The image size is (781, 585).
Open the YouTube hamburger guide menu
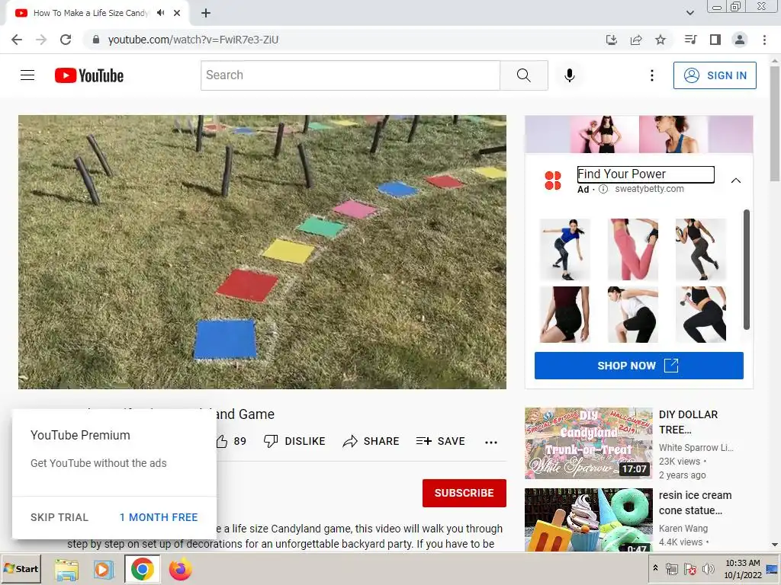tap(27, 75)
